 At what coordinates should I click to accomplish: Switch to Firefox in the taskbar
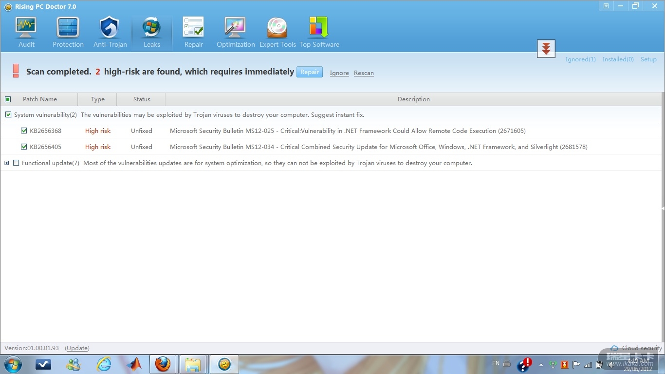163,364
